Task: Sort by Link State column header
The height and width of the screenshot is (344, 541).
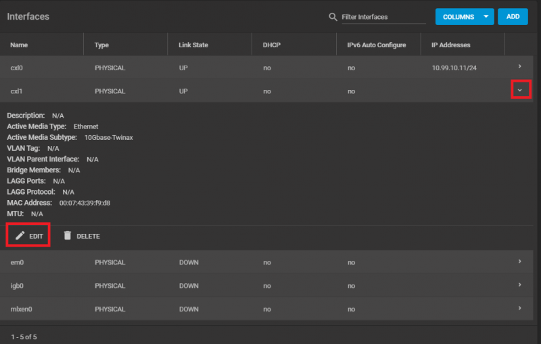Action: [193, 45]
